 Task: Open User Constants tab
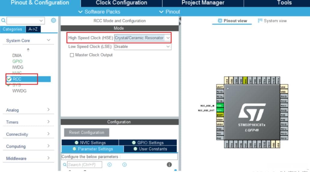click(x=150, y=149)
